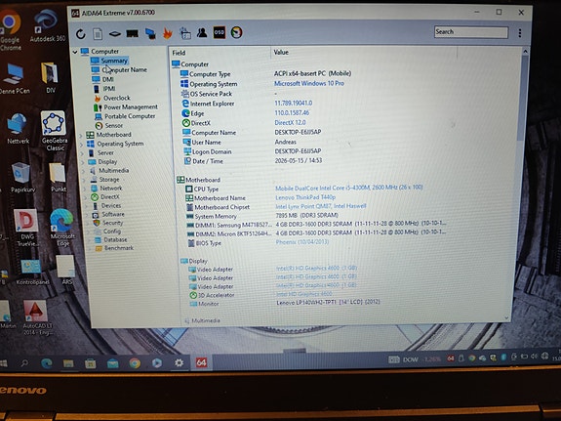The image size is (561, 421).
Task: Select Sensor in the sidebar tree
Action: coord(113,125)
